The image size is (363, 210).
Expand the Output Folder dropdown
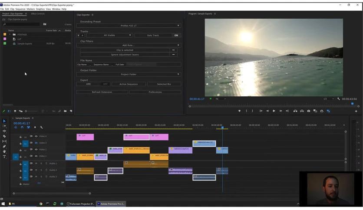pyautogui.click(x=129, y=74)
